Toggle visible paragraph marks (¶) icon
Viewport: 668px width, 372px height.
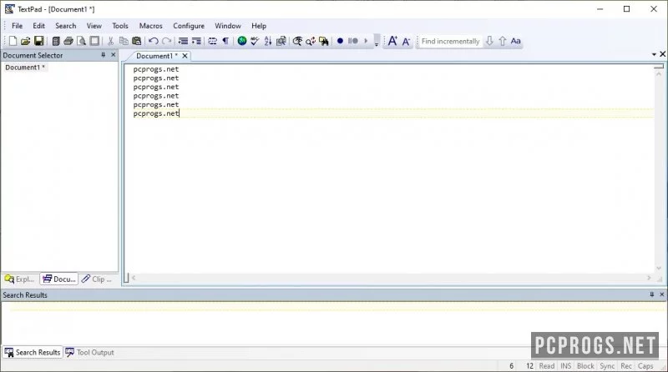(x=225, y=41)
